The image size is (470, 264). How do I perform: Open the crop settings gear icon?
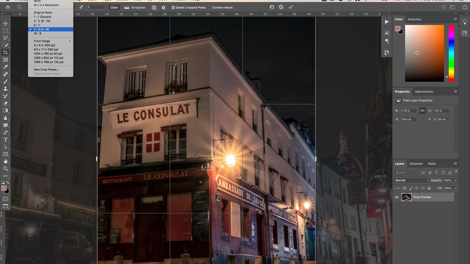[x=163, y=7]
